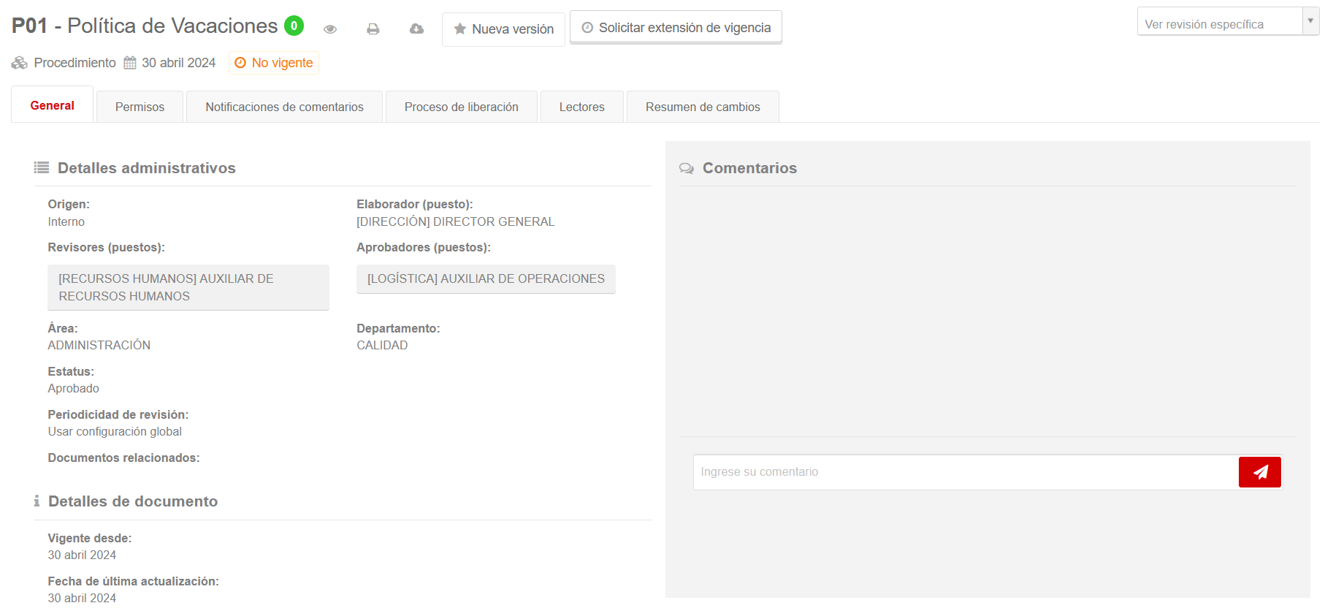This screenshot has height=611, width=1325.
Task: Click the eye icon to view document
Action: pos(330,29)
